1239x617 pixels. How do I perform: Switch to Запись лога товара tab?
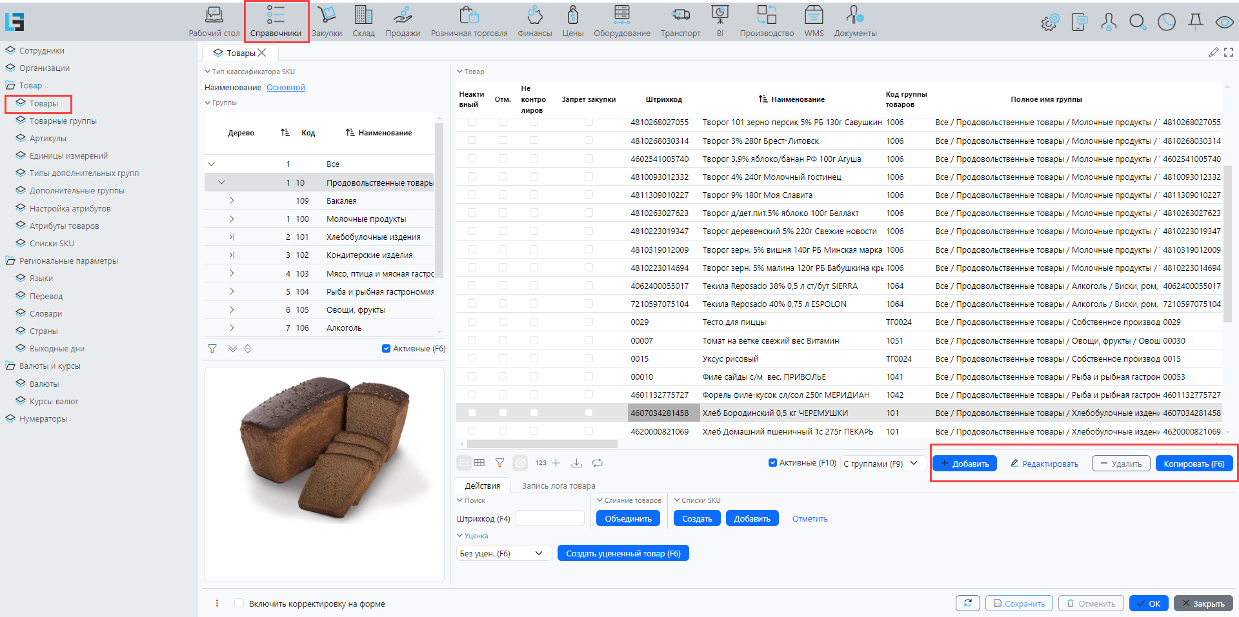point(558,486)
